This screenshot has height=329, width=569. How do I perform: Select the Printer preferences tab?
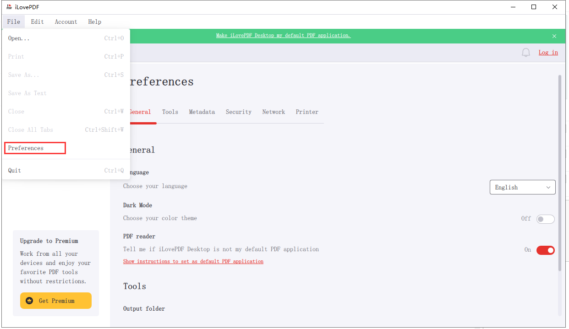307,112
